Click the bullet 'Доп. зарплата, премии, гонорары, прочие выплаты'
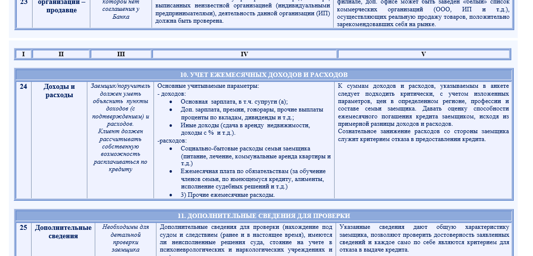 pyautogui.click(x=252, y=110)
